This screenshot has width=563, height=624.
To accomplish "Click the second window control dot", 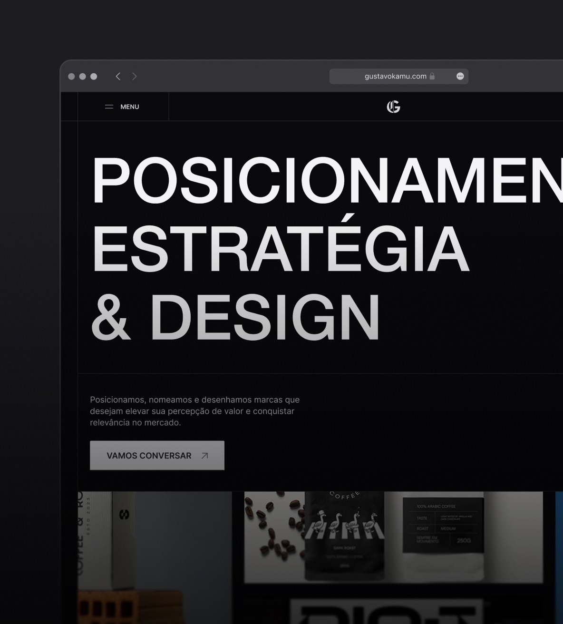I will 83,76.
